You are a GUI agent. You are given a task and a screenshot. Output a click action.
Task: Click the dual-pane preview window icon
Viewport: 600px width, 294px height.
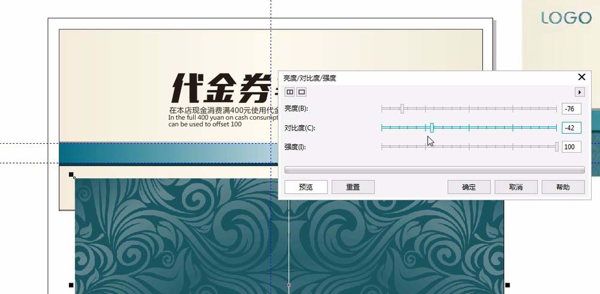tap(290, 92)
